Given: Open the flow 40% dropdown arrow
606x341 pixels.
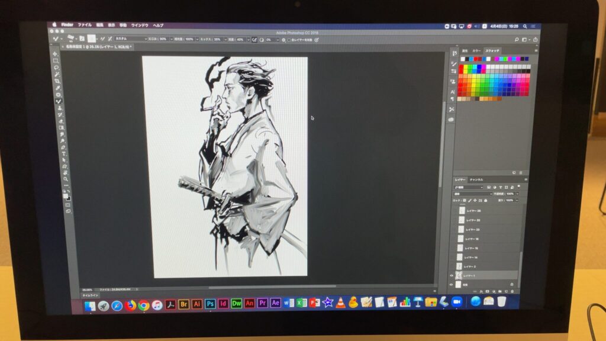Looking at the screenshot, I should pos(248,40).
